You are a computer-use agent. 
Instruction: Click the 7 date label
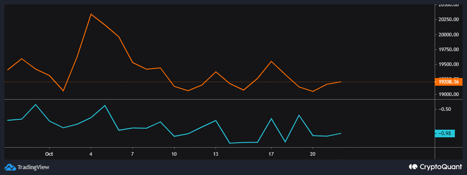pos(132,154)
